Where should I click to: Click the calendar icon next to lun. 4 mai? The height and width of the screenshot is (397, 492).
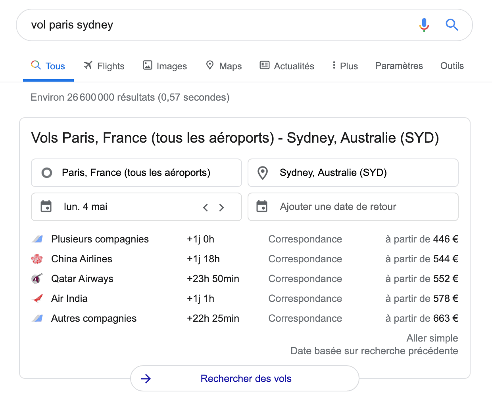[46, 206]
